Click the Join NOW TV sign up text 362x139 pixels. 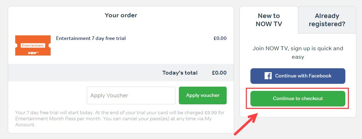pyautogui.click(x=298, y=53)
